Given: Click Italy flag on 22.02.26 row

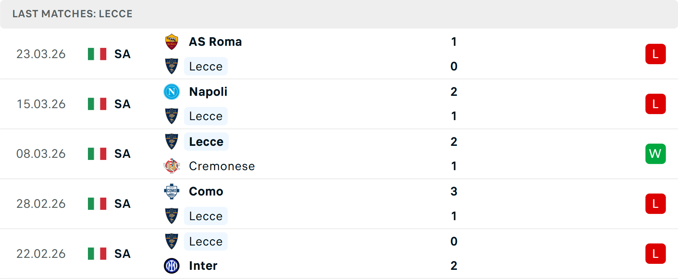Looking at the screenshot, I should coord(97,254).
